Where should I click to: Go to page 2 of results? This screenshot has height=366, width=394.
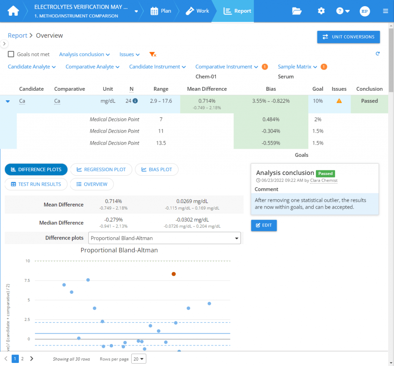point(22,358)
